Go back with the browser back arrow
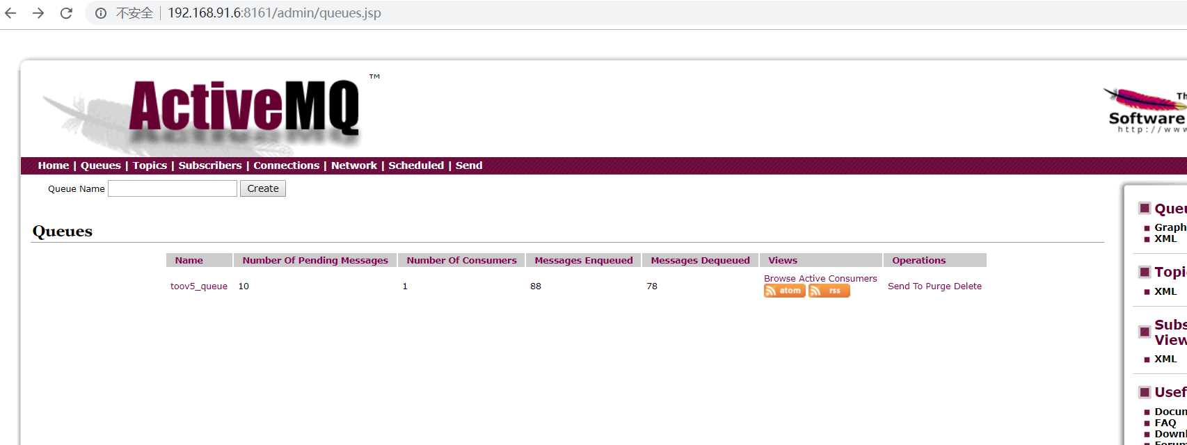Screen dimensions: 1187x445 tap(10, 13)
